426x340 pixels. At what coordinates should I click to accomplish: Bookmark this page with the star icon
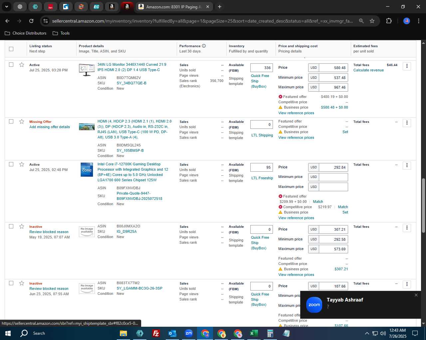point(372,21)
